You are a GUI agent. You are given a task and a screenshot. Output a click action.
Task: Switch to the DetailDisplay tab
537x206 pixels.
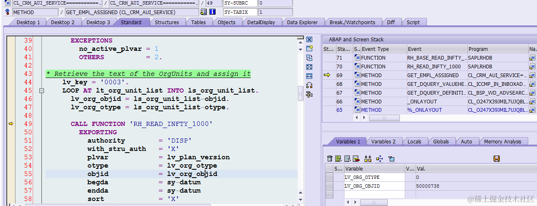(261, 23)
